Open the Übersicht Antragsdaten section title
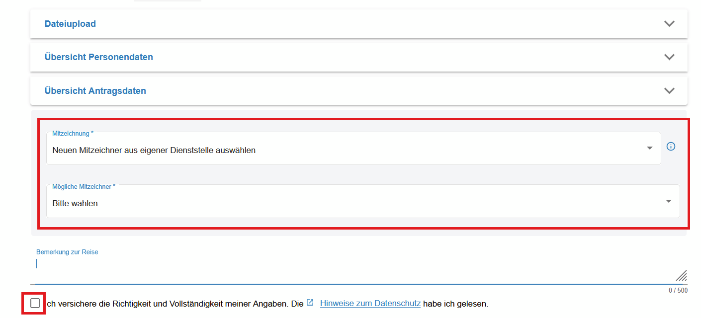 pos(95,91)
